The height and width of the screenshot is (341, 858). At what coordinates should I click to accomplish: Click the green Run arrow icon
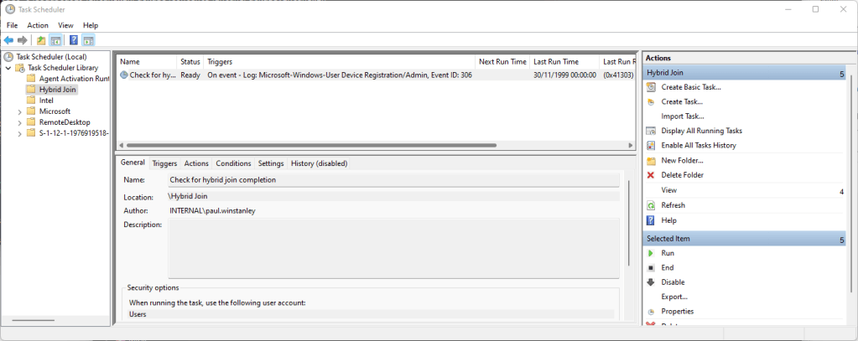[x=651, y=253]
